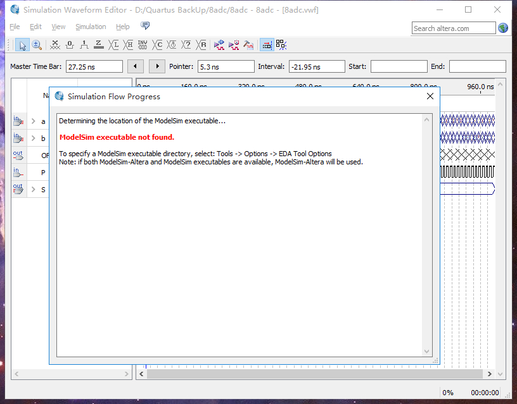Click the waveform horizontal scrollbar thumb
Image resolution: width=517 pixels, height=404 pixels.
tap(315, 374)
